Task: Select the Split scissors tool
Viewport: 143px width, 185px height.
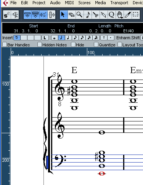Action: tap(96, 15)
